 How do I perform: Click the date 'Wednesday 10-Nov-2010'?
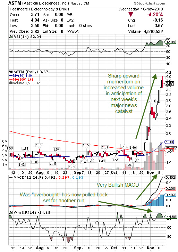point(141,9)
